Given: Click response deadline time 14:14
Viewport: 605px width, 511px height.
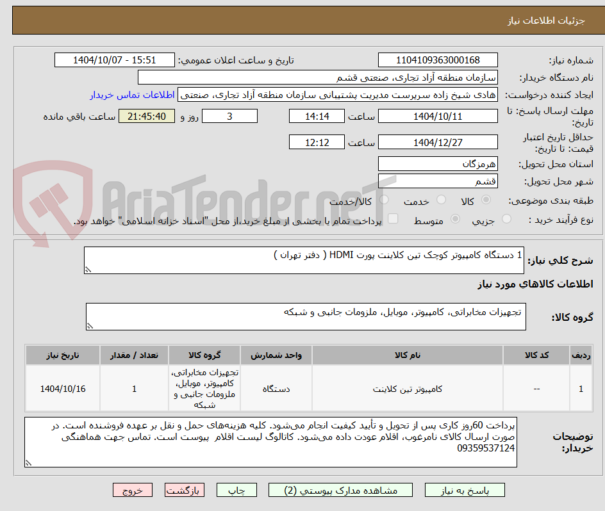Looking at the screenshot, I should (x=317, y=116).
